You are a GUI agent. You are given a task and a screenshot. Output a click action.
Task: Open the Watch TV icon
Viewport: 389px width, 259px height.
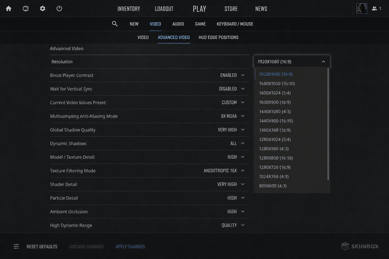tap(26, 9)
